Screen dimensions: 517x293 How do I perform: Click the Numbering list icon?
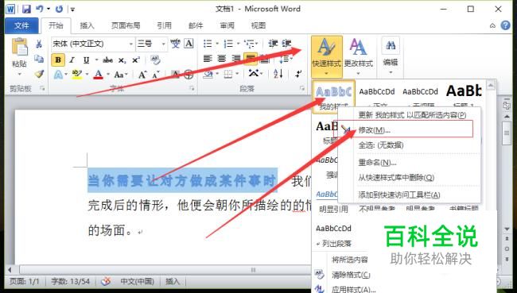228,44
